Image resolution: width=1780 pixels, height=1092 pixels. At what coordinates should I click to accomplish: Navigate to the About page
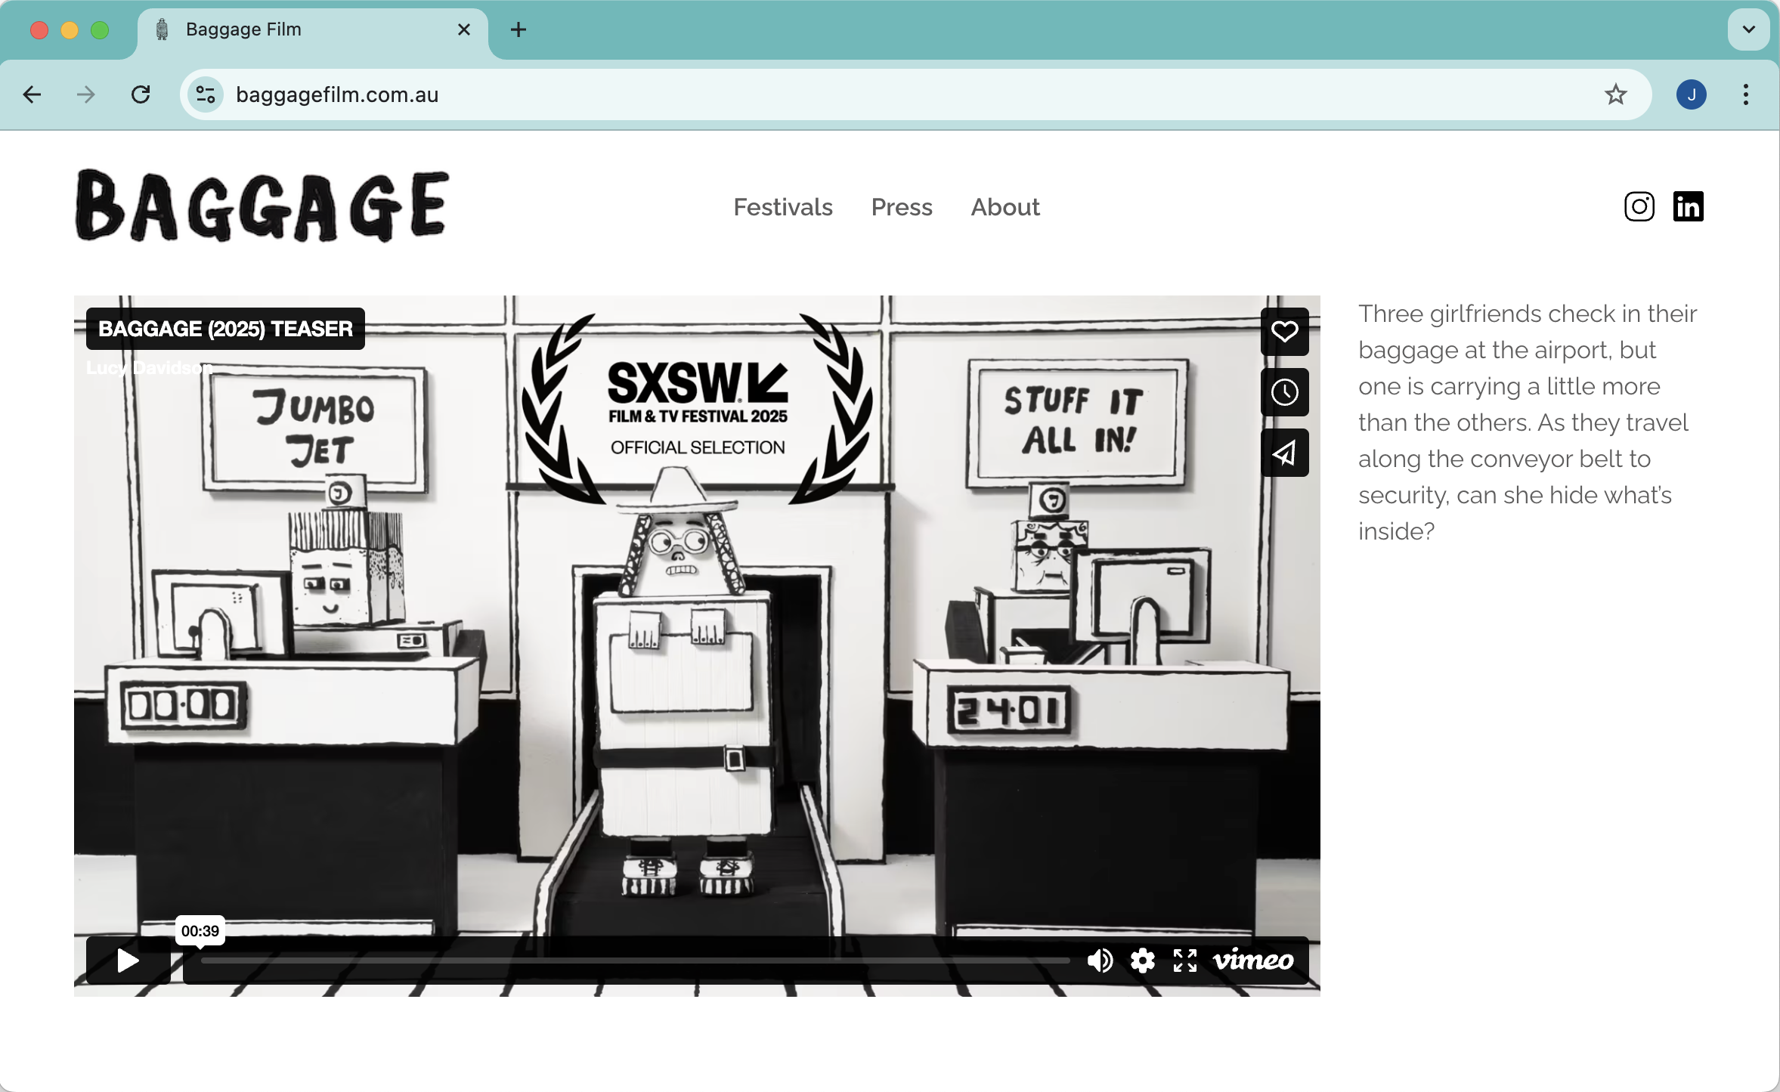click(1005, 207)
